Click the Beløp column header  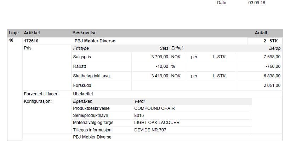(275, 48)
